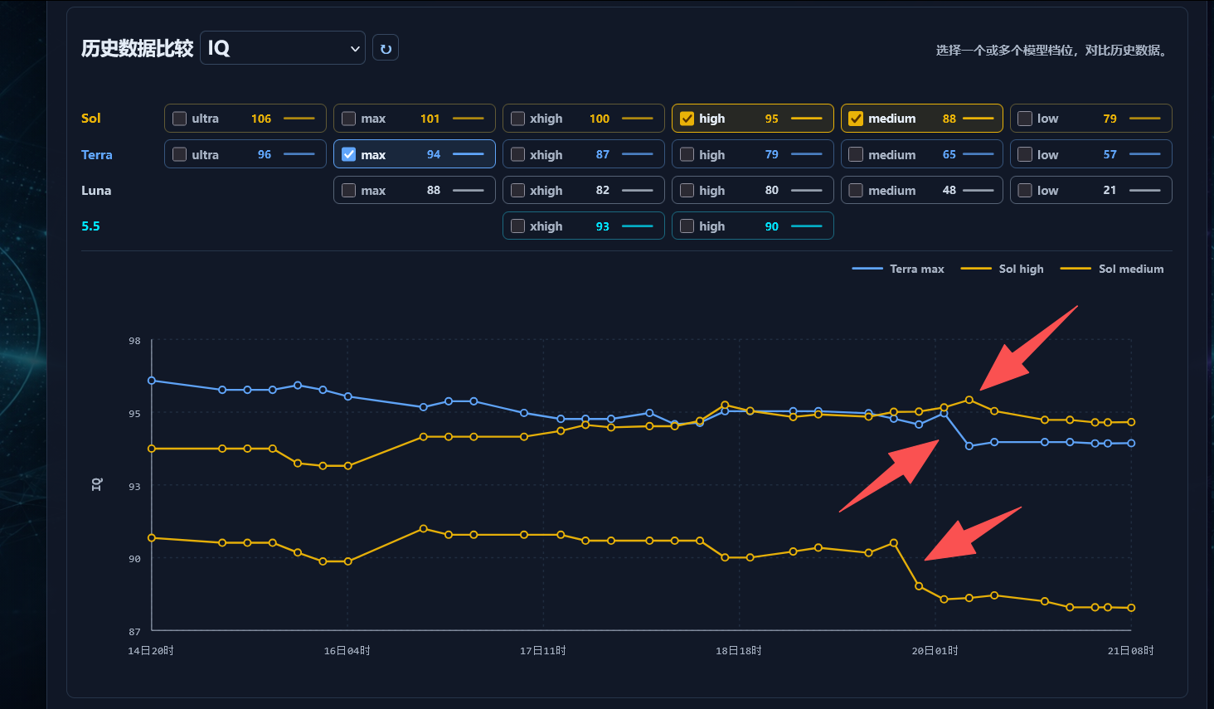The image size is (1214, 709).
Task: Enable the Sol max checkbox
Action: coord(348,119)
